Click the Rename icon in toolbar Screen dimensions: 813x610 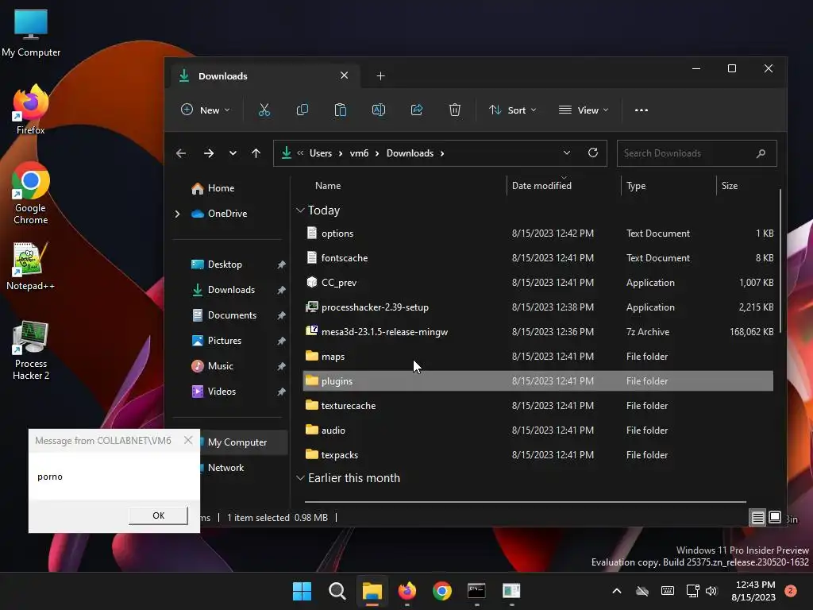click(x=379, y=110)
